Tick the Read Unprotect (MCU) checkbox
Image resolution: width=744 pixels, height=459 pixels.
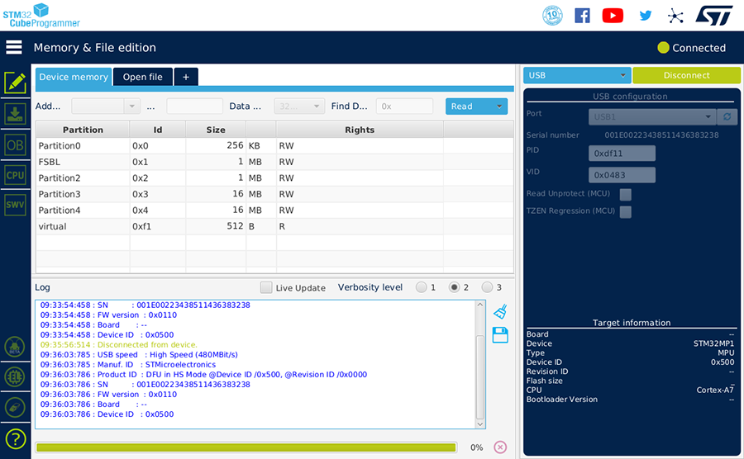click(x=626, y=195)
